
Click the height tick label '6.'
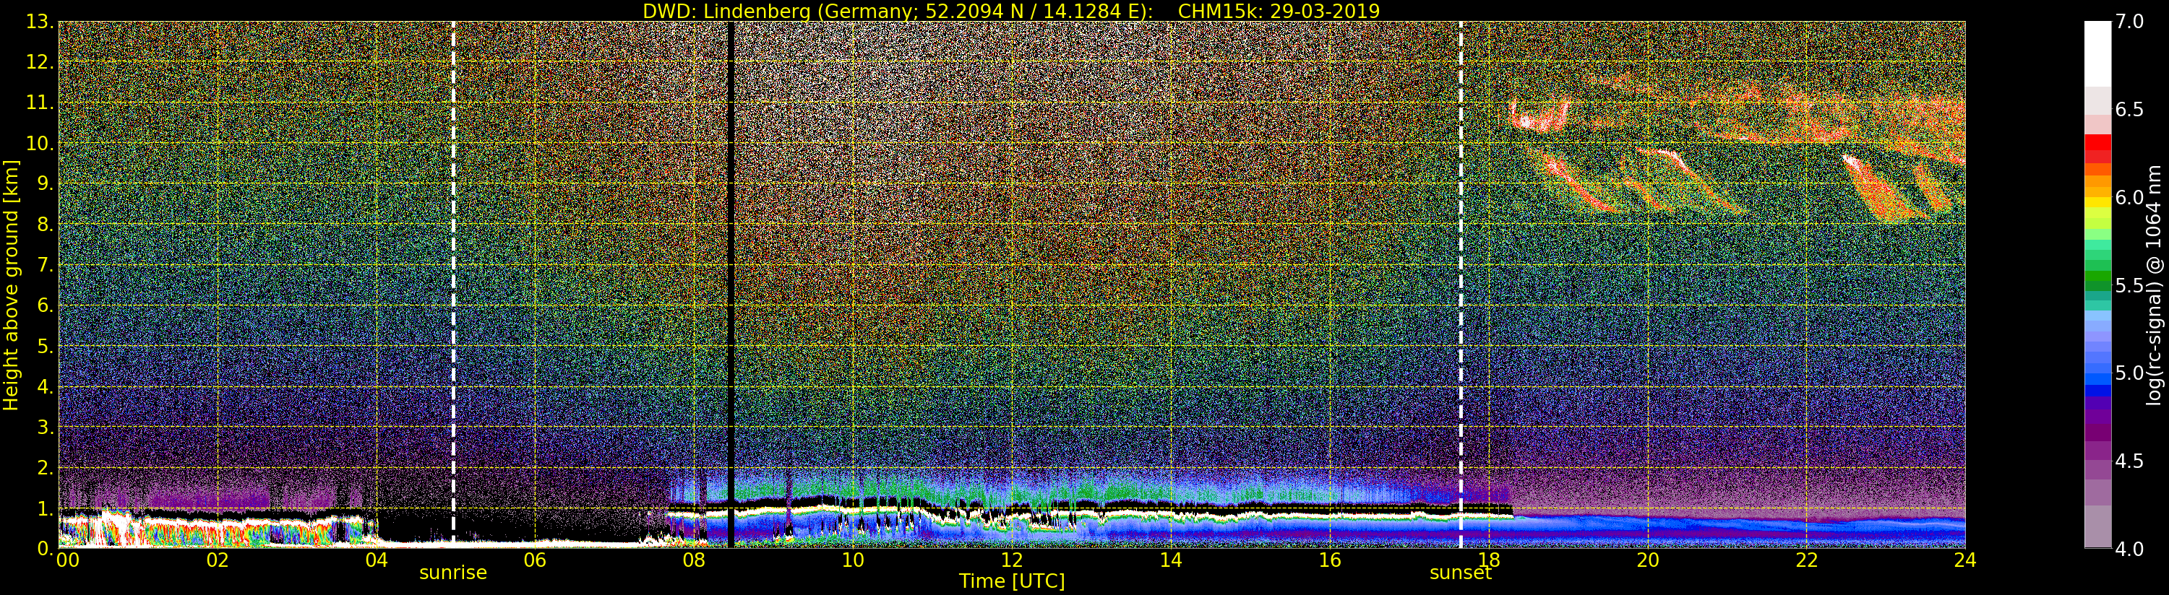(46, 305)
